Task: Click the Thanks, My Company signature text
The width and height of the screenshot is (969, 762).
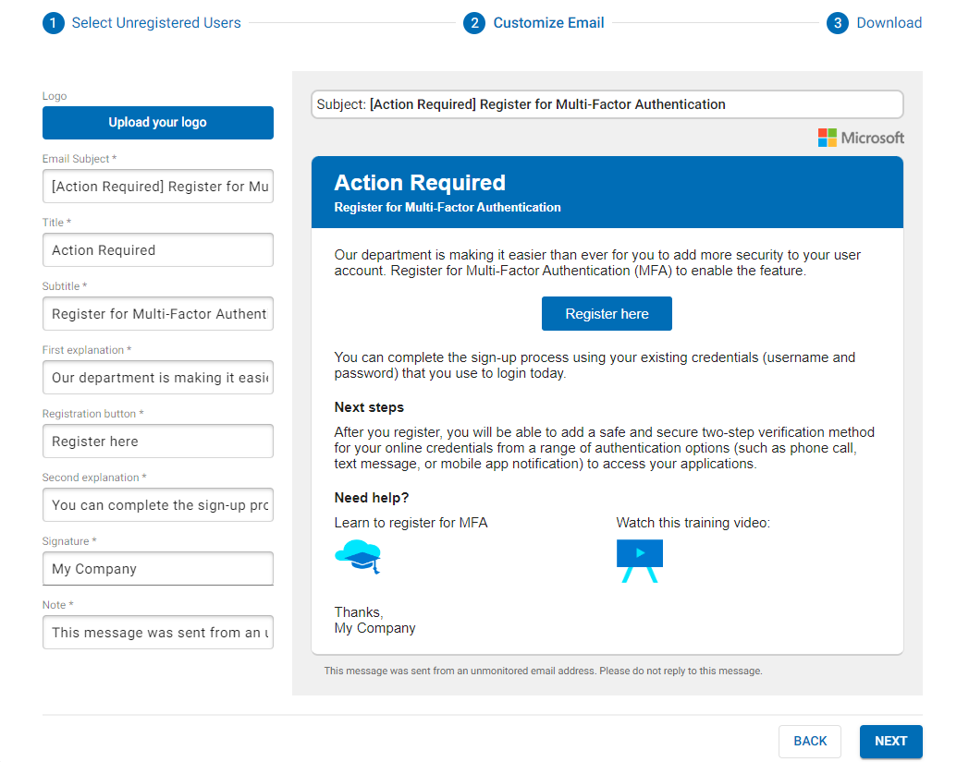Action: pos(374,620)
